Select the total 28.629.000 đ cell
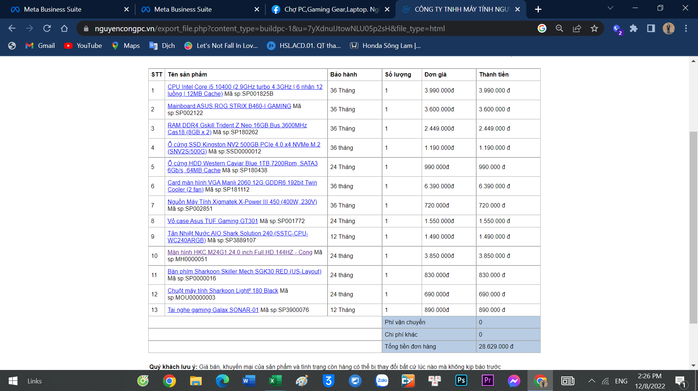 coord(508,346)
